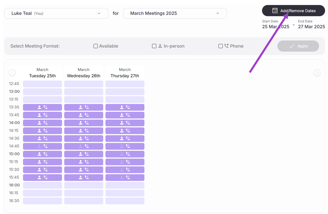Click phone icon on Wednesday 14:00 slot
328x214 pixels.
[87, 123]
